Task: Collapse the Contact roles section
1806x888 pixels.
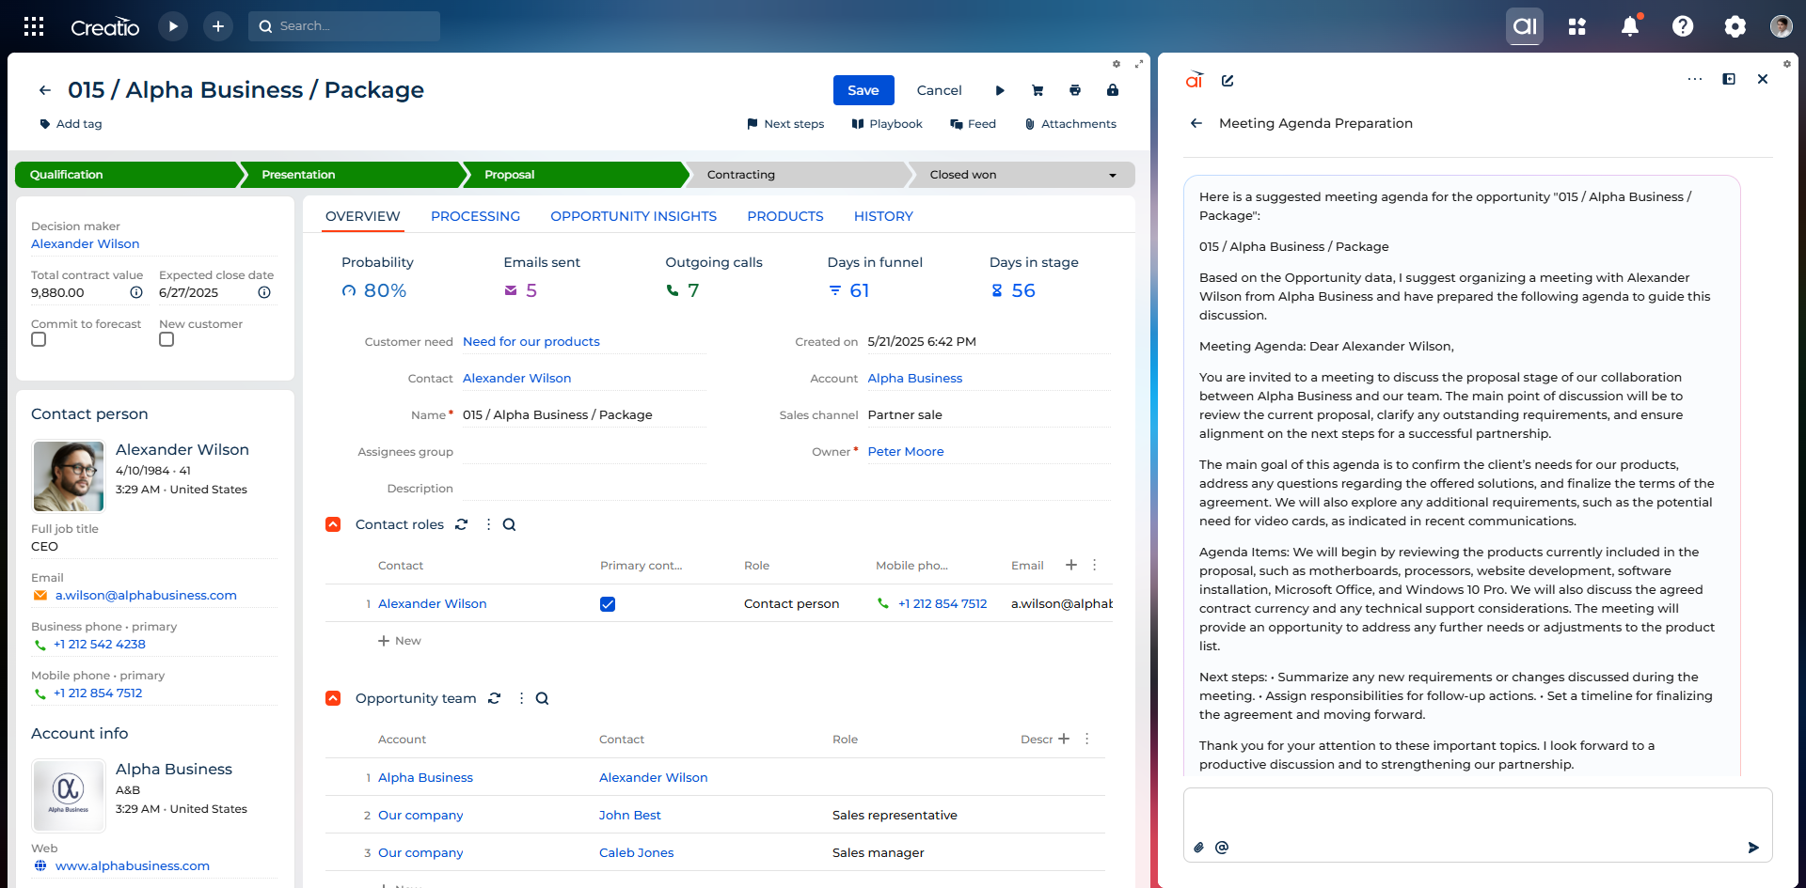Action: click(x=333, y=524)
